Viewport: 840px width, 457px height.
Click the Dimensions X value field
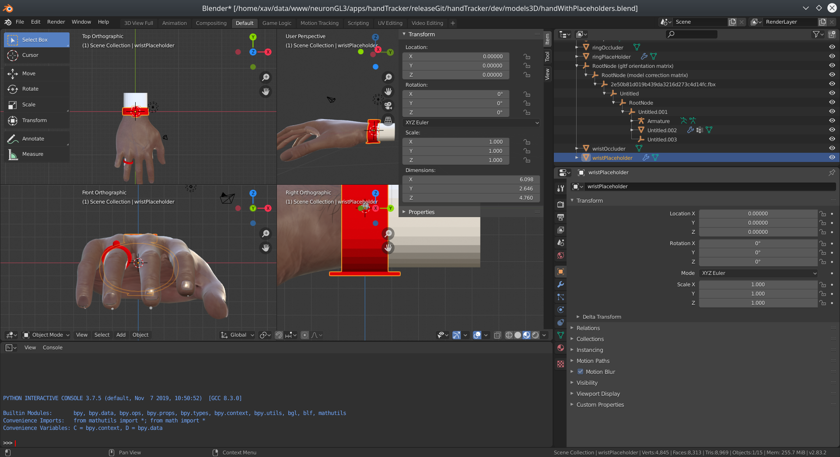point(471,179)
